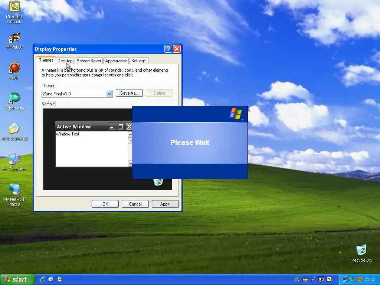This screenshot has width=380, height=285.
Task: Switch to the Settings tab
Action: pos(138,61)
